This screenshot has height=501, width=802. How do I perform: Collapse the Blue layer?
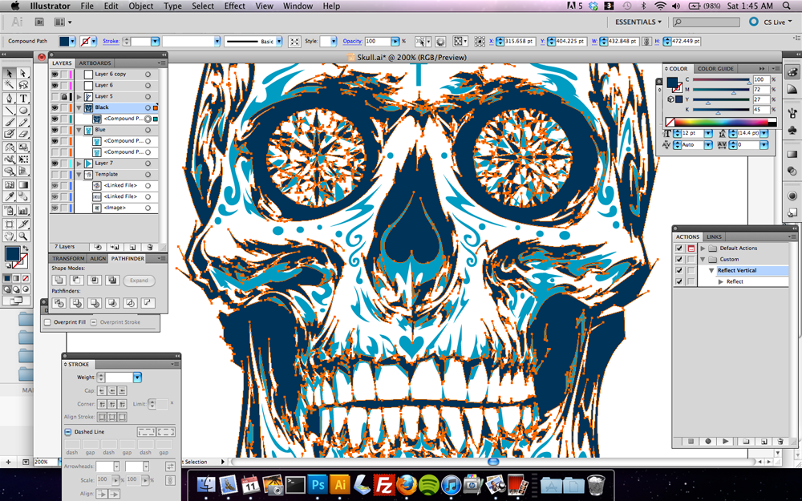79,130
